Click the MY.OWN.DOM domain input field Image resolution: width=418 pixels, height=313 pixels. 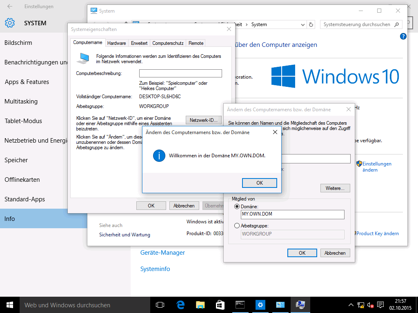292,214
